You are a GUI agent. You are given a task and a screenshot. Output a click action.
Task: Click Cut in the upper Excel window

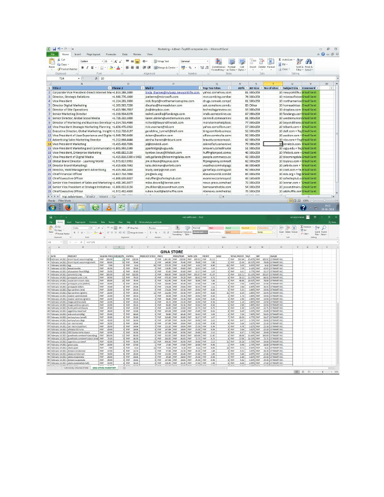[x=61, y=60]
